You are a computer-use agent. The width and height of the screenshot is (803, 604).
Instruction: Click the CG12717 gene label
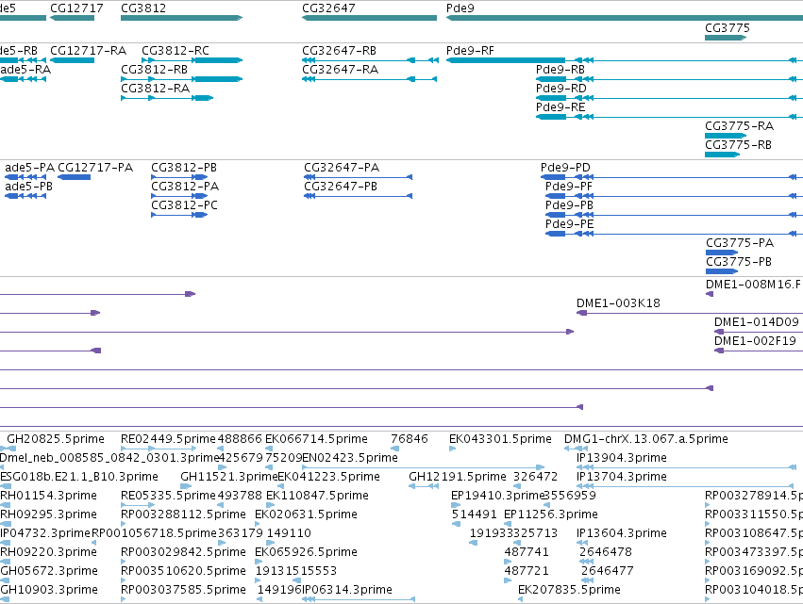(x=76, y=8)
